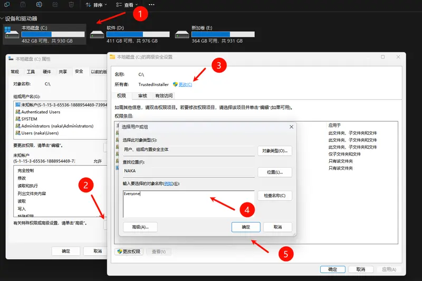Click the Delete trash icon in toolbar
The width and height of the screenshot is (422, 281).
pyautogui.click(x=71, y=4)
